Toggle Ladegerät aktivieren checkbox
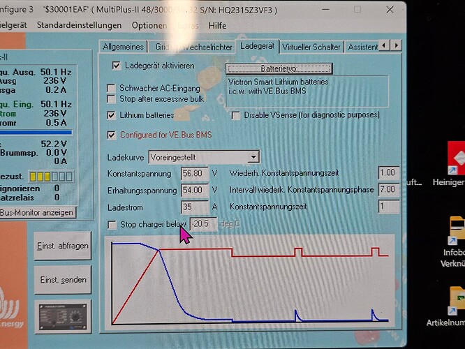465x349 pixels. 117,66
